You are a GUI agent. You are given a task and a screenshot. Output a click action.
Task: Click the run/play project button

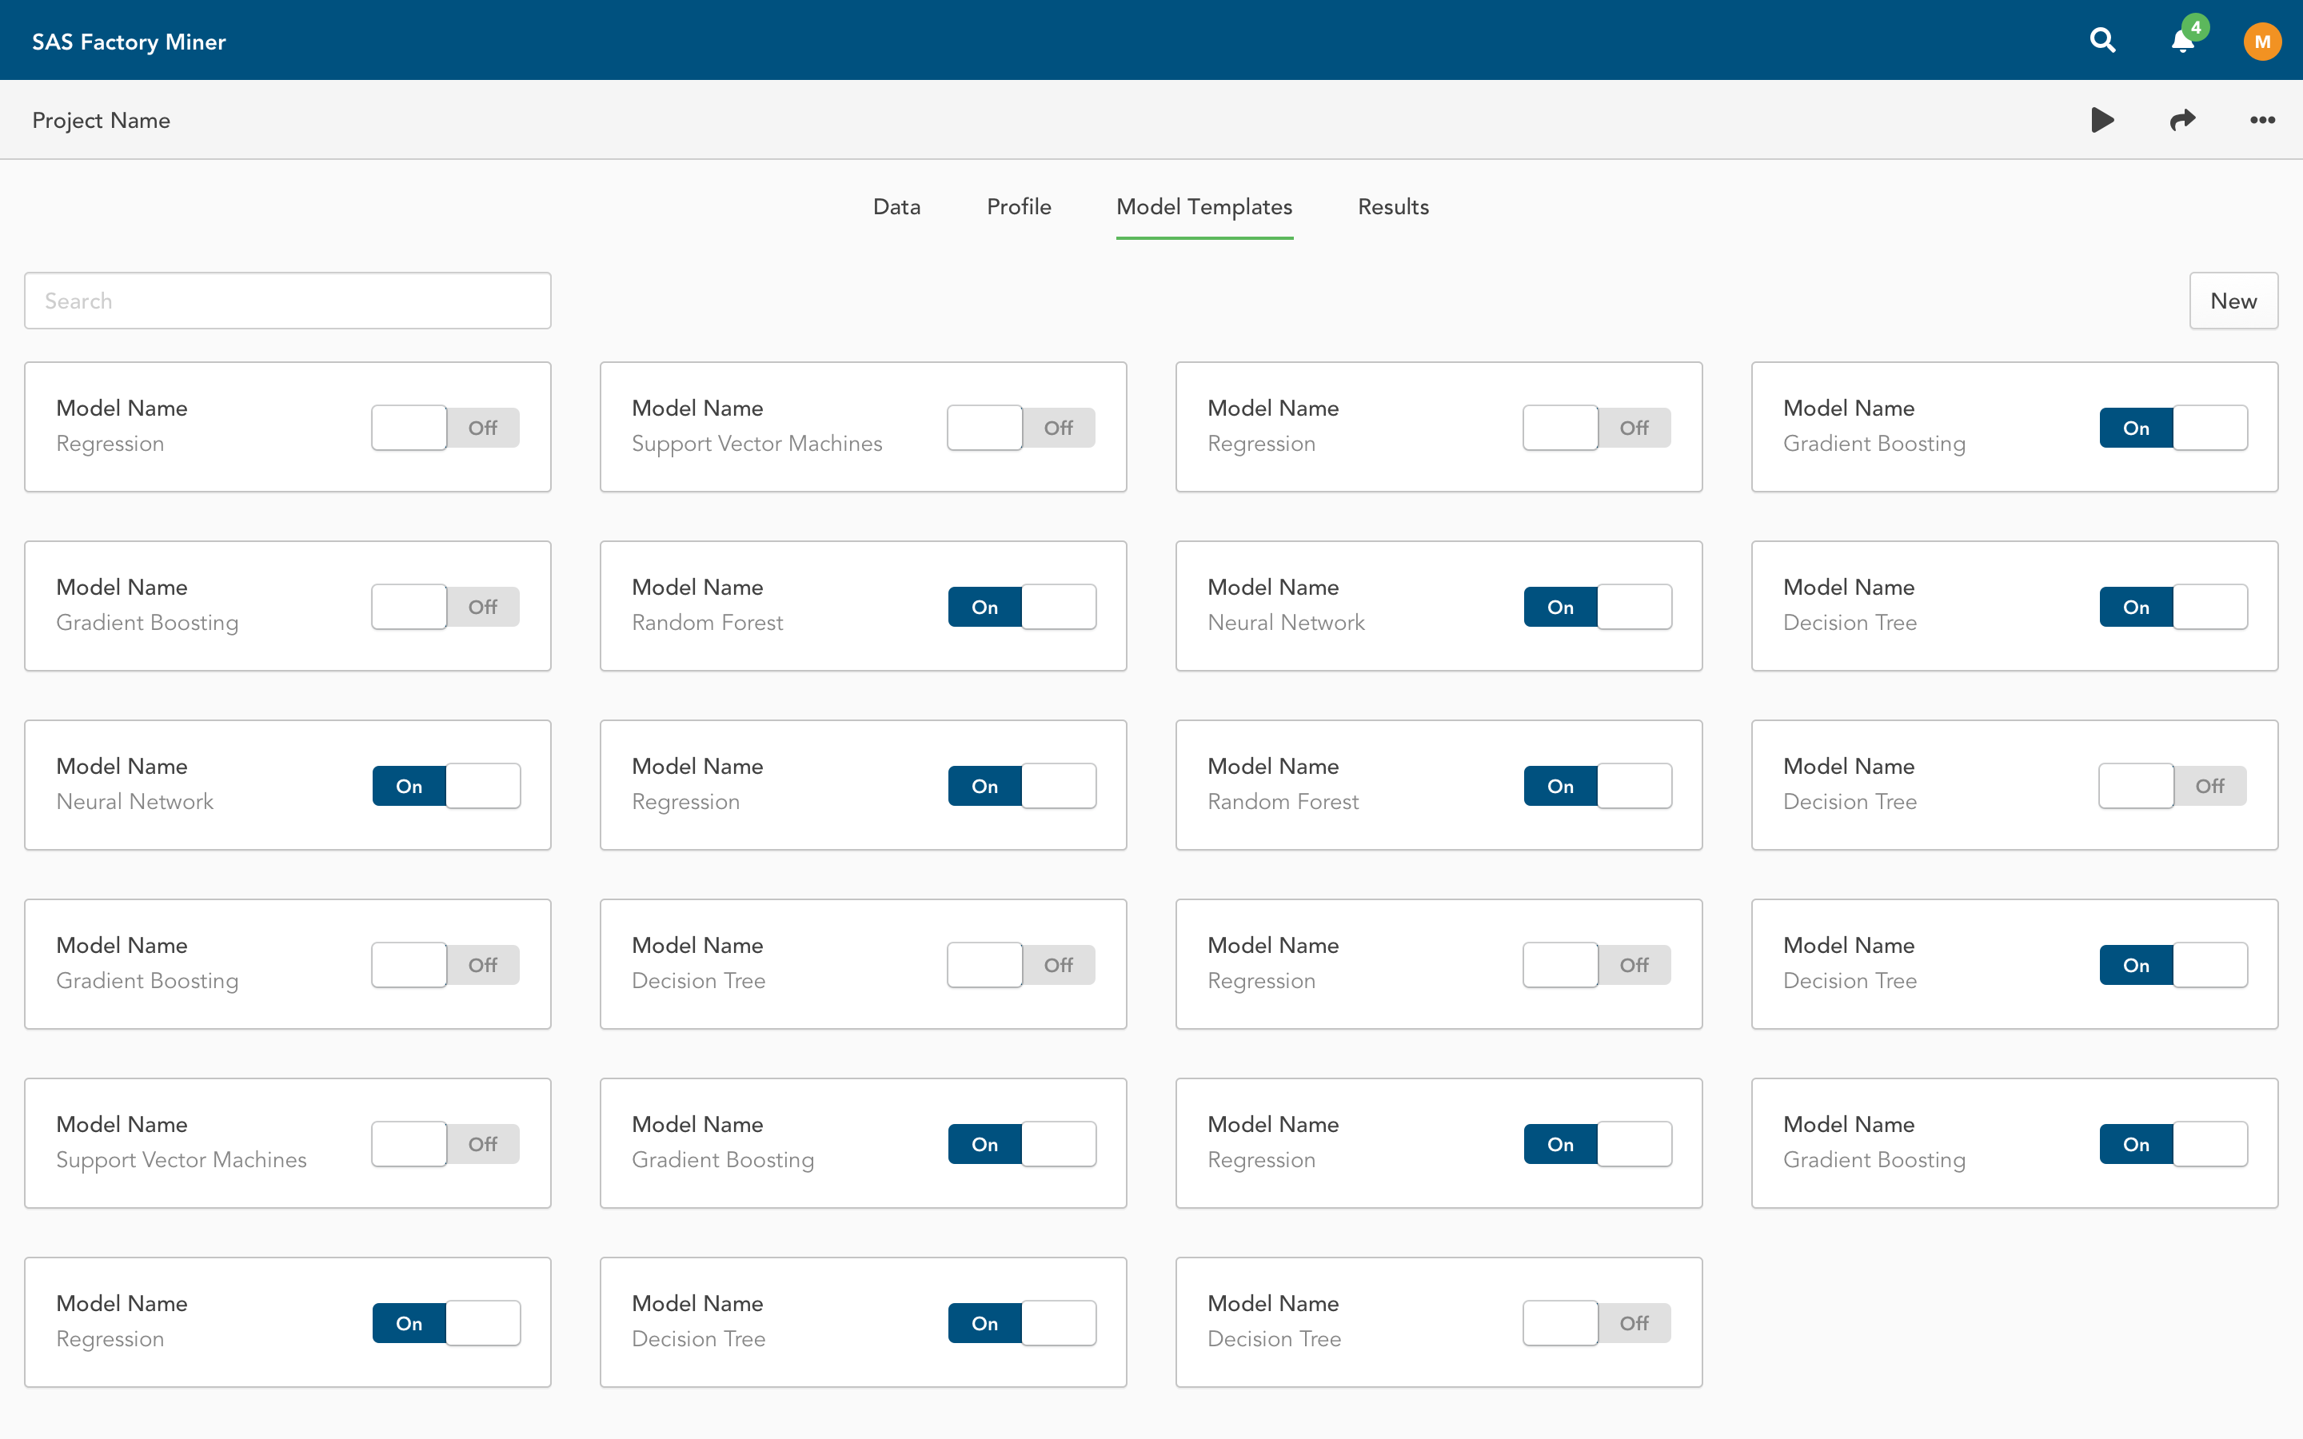2102,119
